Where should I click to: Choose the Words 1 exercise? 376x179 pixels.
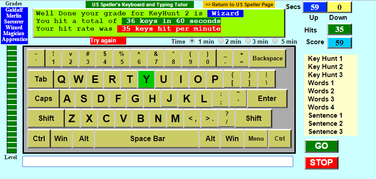(x=321, y=83)
